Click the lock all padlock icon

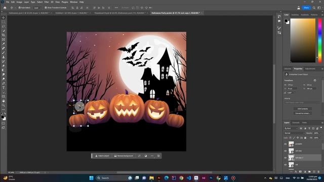pos(305,138)
